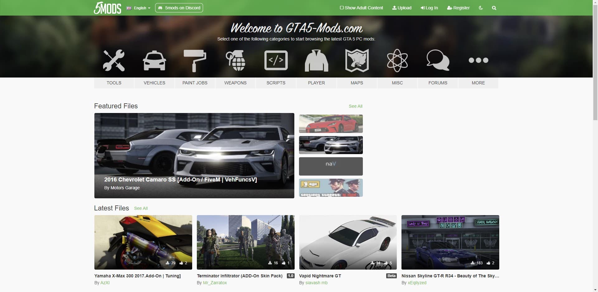
Task: Click the Vehicles car icon
Action: coord(154,60)
